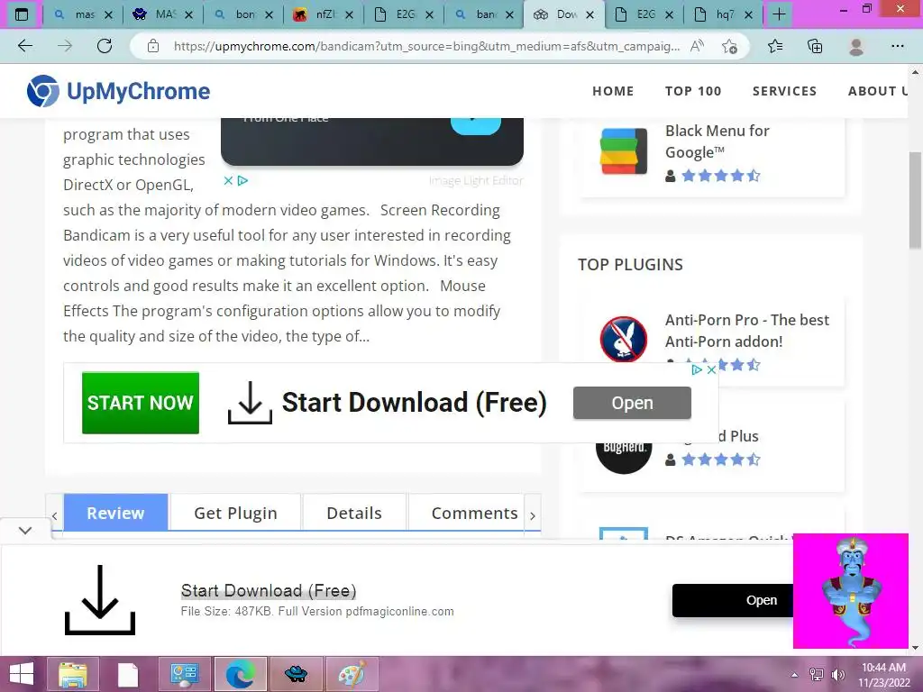Open the Collections icon

click(x=815, y=46)
